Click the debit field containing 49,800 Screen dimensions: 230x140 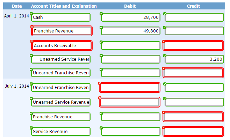click(130, 31)
